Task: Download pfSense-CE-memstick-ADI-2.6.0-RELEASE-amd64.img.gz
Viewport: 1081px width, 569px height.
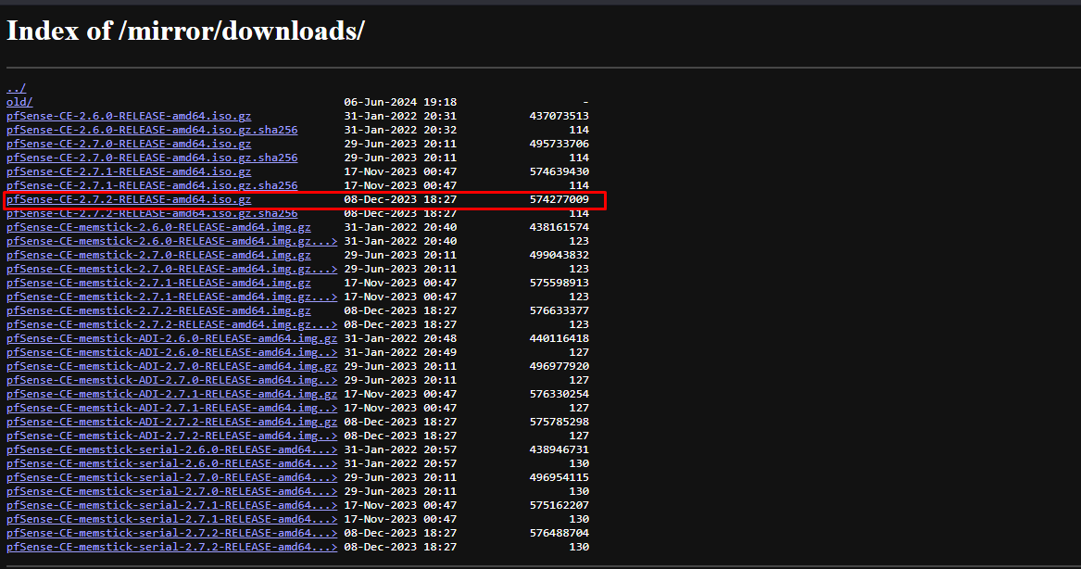Action: coord(171,338)
